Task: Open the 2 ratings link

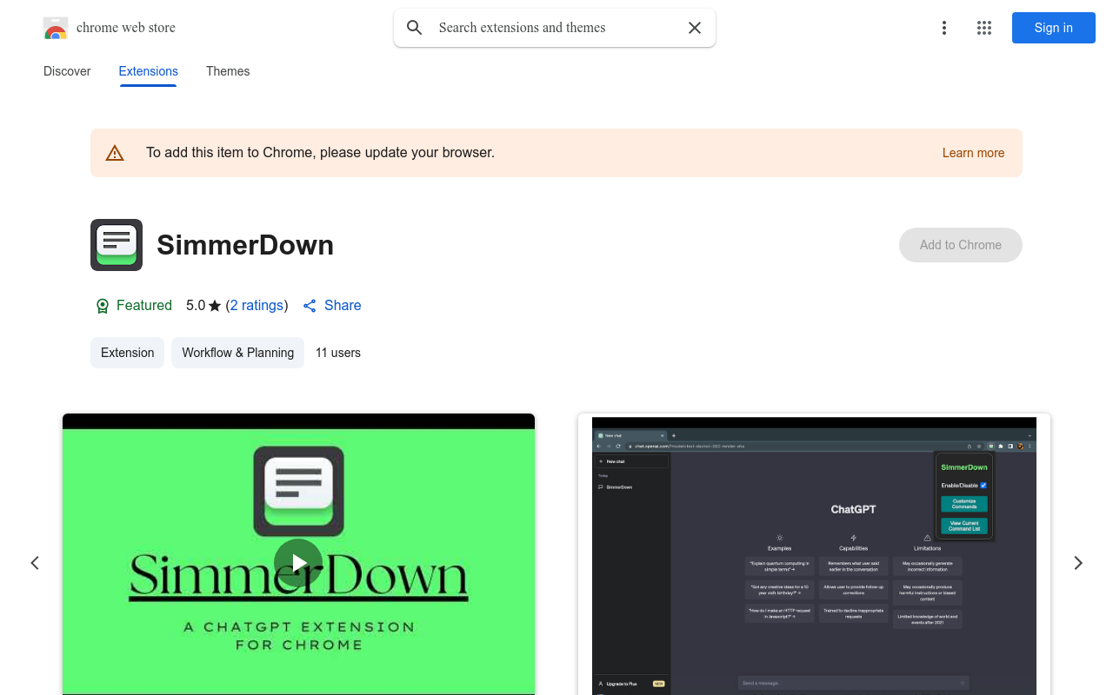Action: (257, 305)
